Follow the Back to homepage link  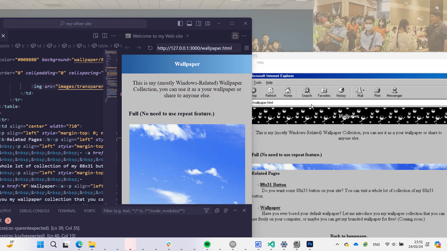(x=349, y=236)
